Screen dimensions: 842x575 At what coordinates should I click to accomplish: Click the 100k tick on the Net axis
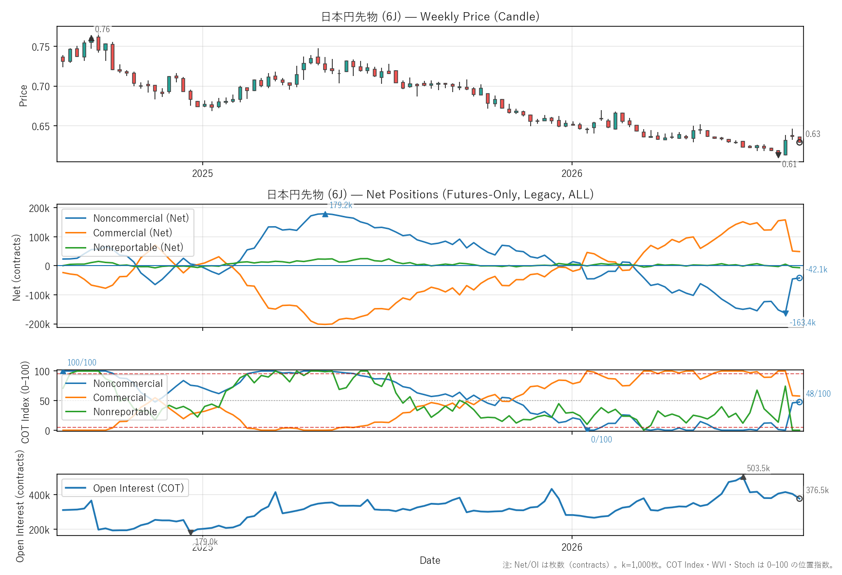coord(39,238)
